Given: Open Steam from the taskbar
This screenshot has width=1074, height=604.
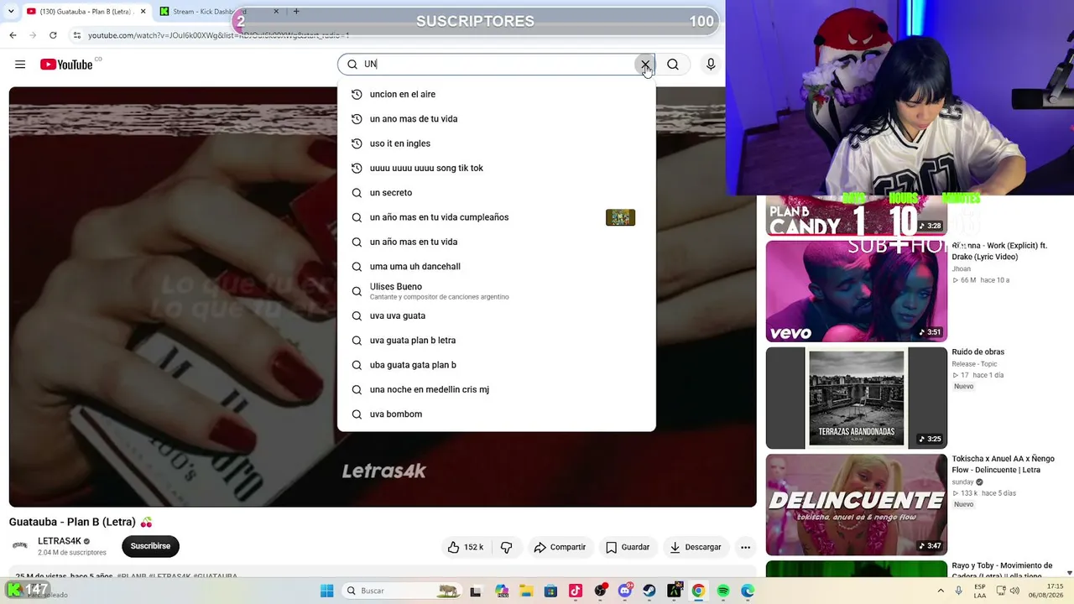Looking at the screenshot, I should click(x=649, y=591).
